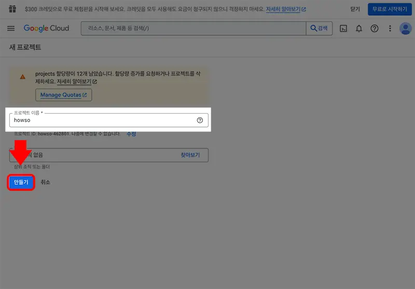Open the three-dot settings menu
415x289 pixels.
[x=390, y=29]
